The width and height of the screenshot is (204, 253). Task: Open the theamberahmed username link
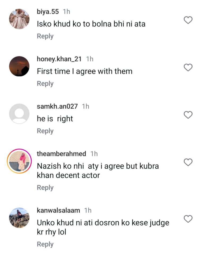point(62,154)
